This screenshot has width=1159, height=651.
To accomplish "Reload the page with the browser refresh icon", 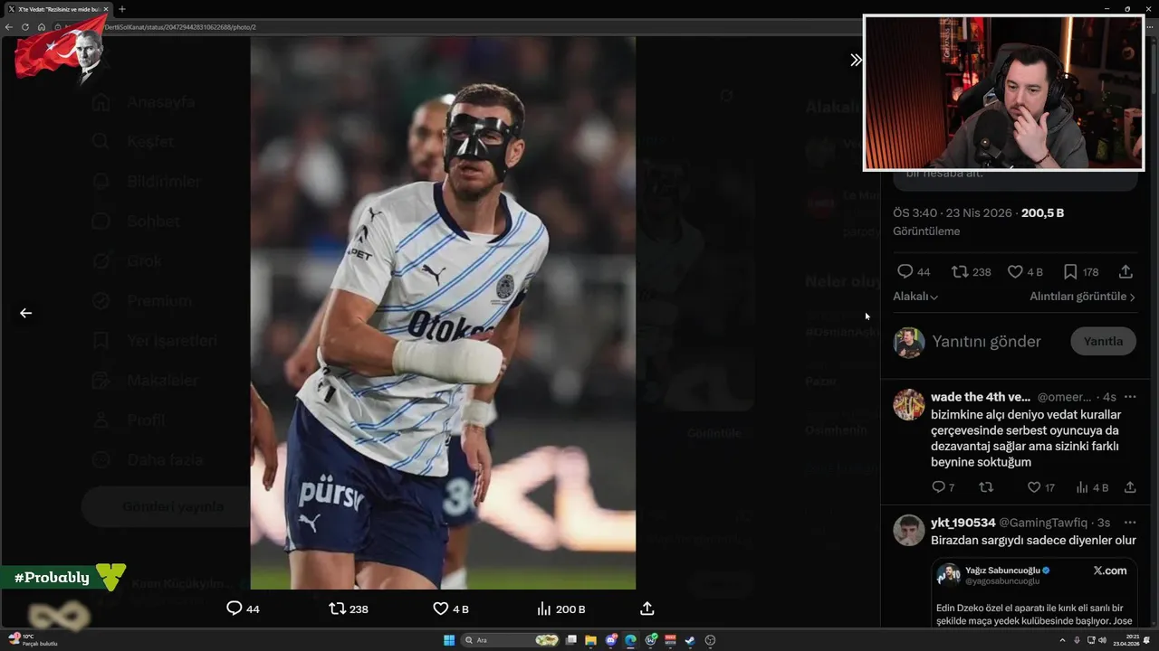I will (x=25, y=27).
